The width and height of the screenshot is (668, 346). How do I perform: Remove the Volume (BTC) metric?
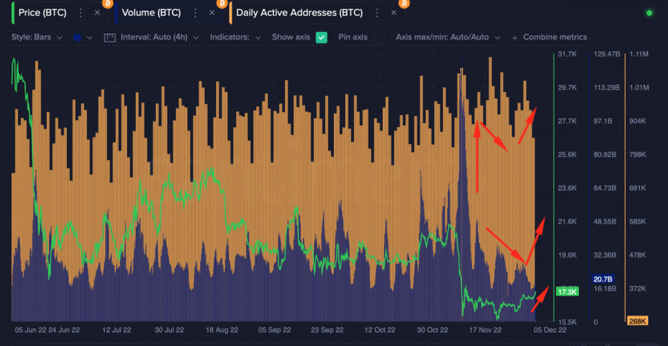(212, 13)
